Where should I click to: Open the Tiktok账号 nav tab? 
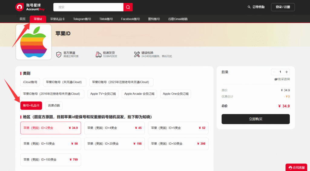click(106, 19)
